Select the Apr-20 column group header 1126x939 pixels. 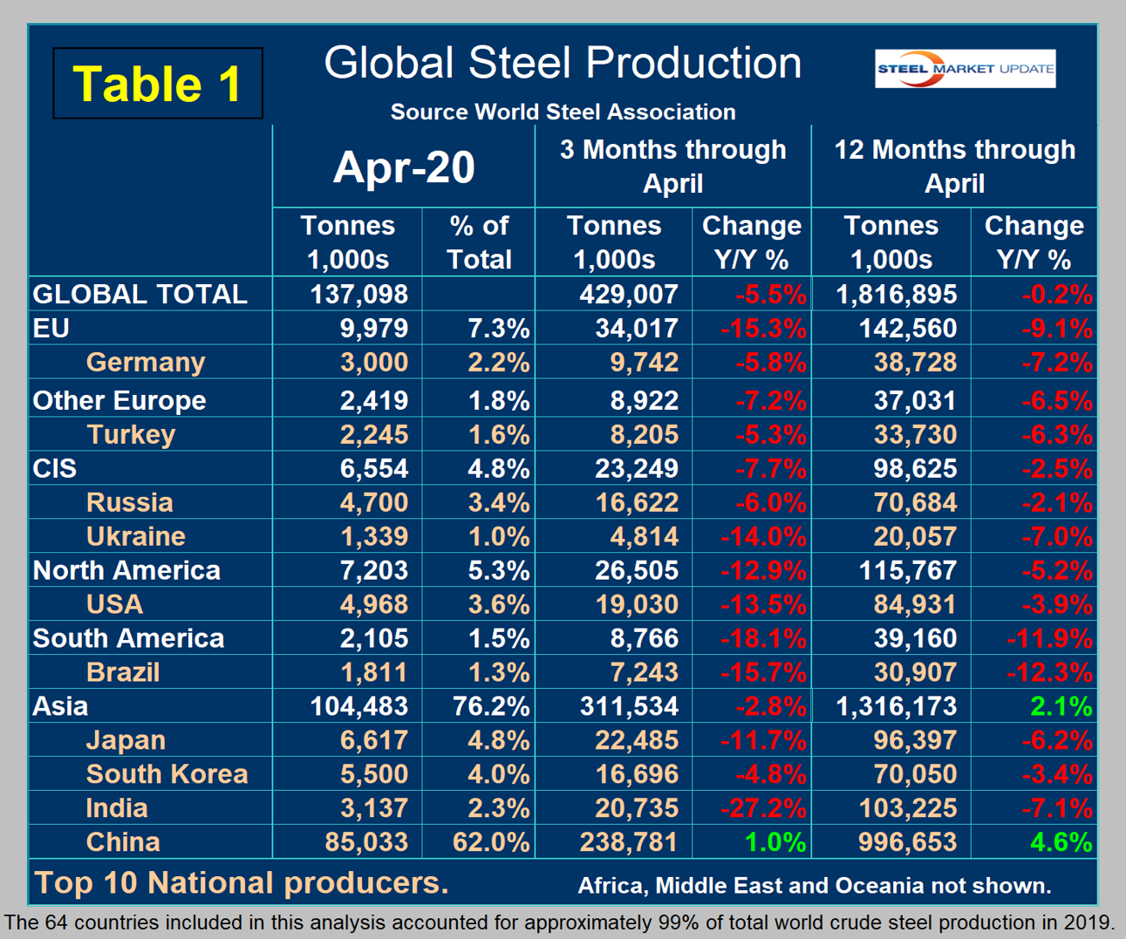pyautogui.click(x=404, y=167)
